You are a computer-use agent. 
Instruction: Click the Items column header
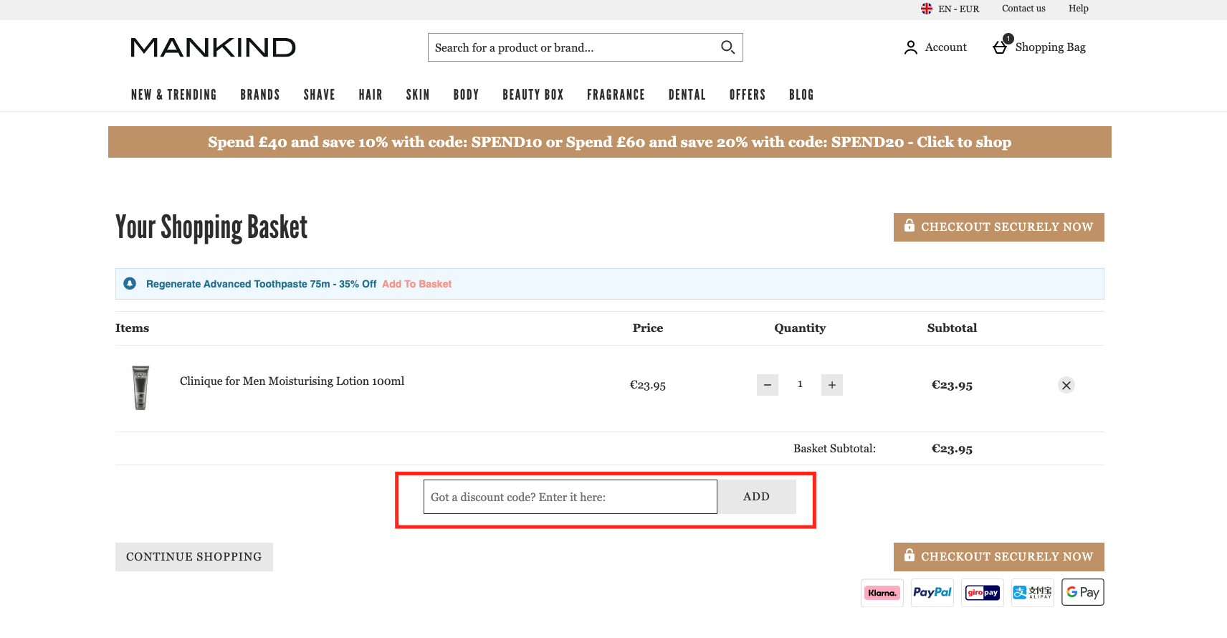coord(133,328)
